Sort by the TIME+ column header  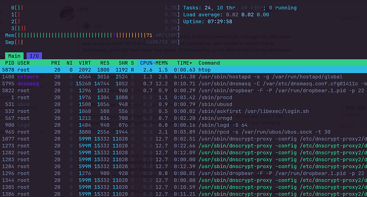point(185,63)
